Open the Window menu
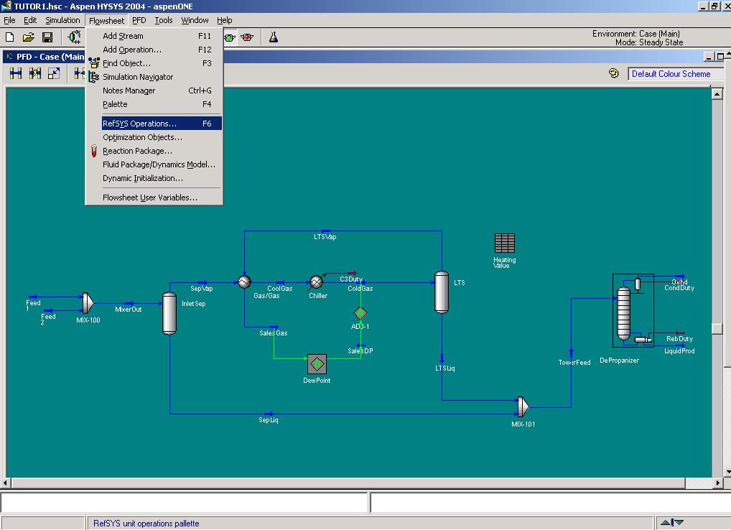 (x=195, y=20)
